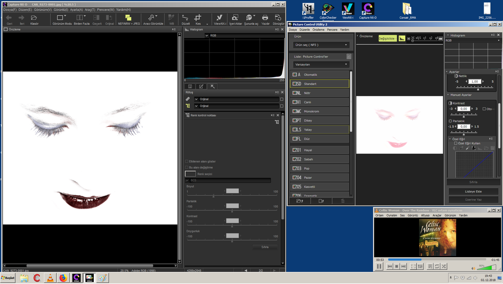Expand the first Orijinal dropdown in Rötuş panel
This screenshot has width=503, height=284.
(196, 99)
